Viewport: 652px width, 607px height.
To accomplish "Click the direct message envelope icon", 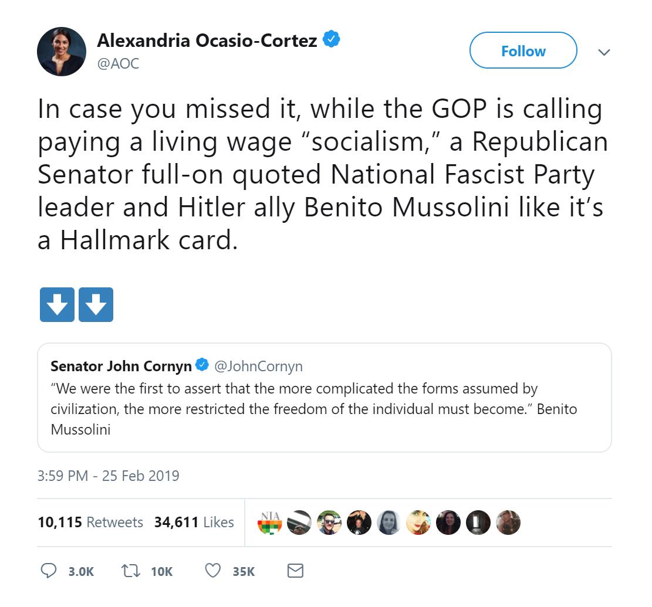I will point(296,571).
